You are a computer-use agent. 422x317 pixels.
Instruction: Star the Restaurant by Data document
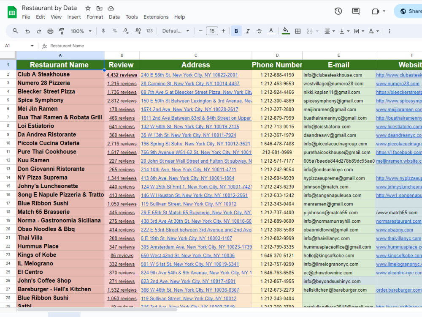point(88,8)
